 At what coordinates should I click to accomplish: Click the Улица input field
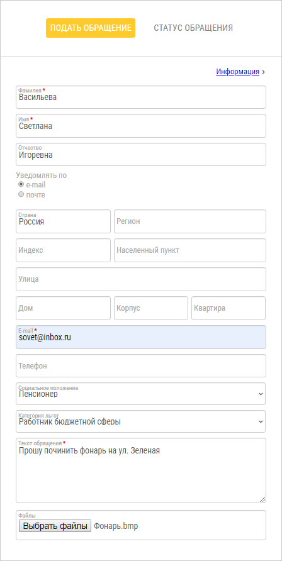[141, 279]
